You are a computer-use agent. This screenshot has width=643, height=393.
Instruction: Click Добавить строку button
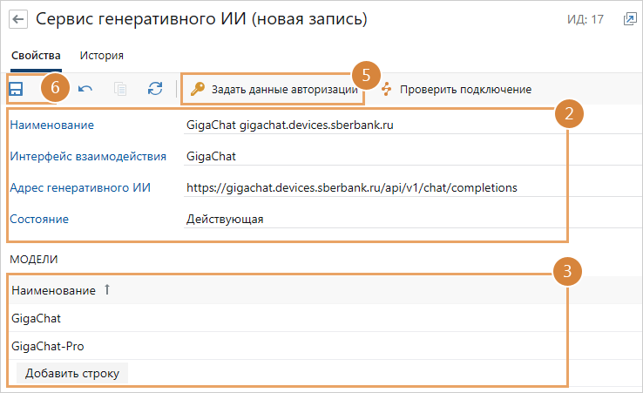click(x=72, y=373)
